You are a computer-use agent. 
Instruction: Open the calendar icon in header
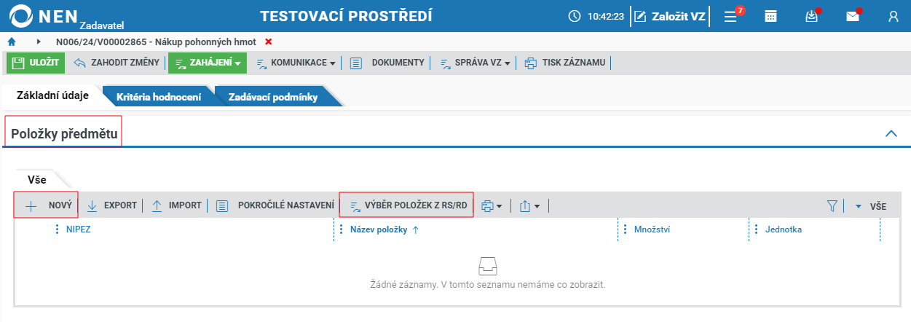point(771,16)
